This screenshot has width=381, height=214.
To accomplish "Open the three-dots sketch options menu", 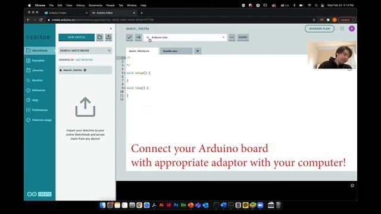I will [232, 37].
